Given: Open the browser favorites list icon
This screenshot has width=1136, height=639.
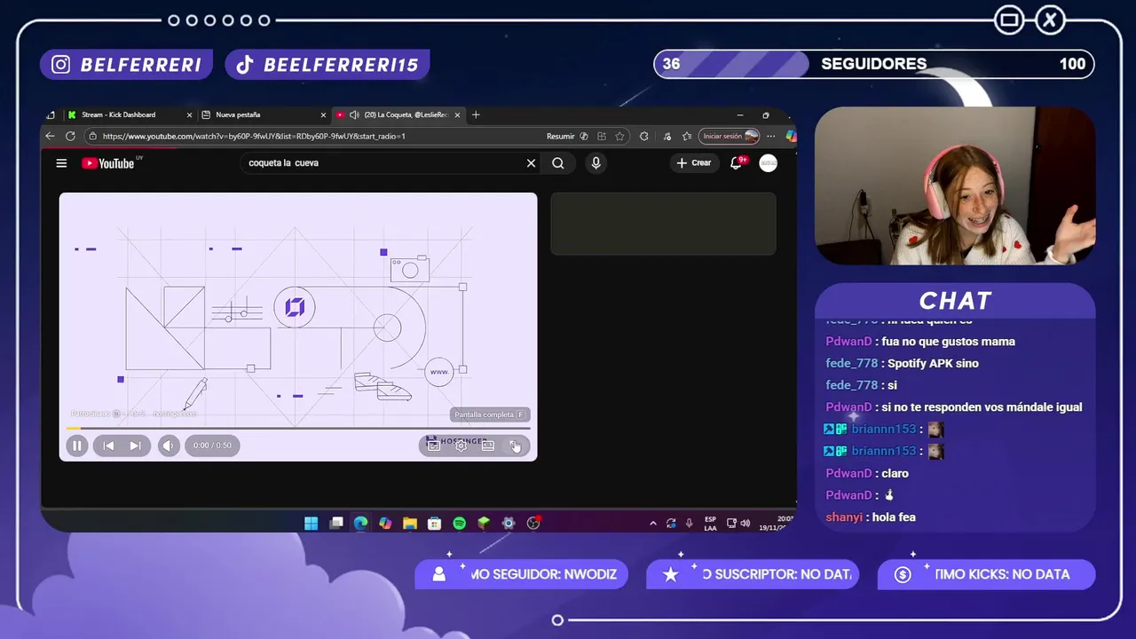Looking at the screenshot, I should pyautogui.click(x=686, y=136).
